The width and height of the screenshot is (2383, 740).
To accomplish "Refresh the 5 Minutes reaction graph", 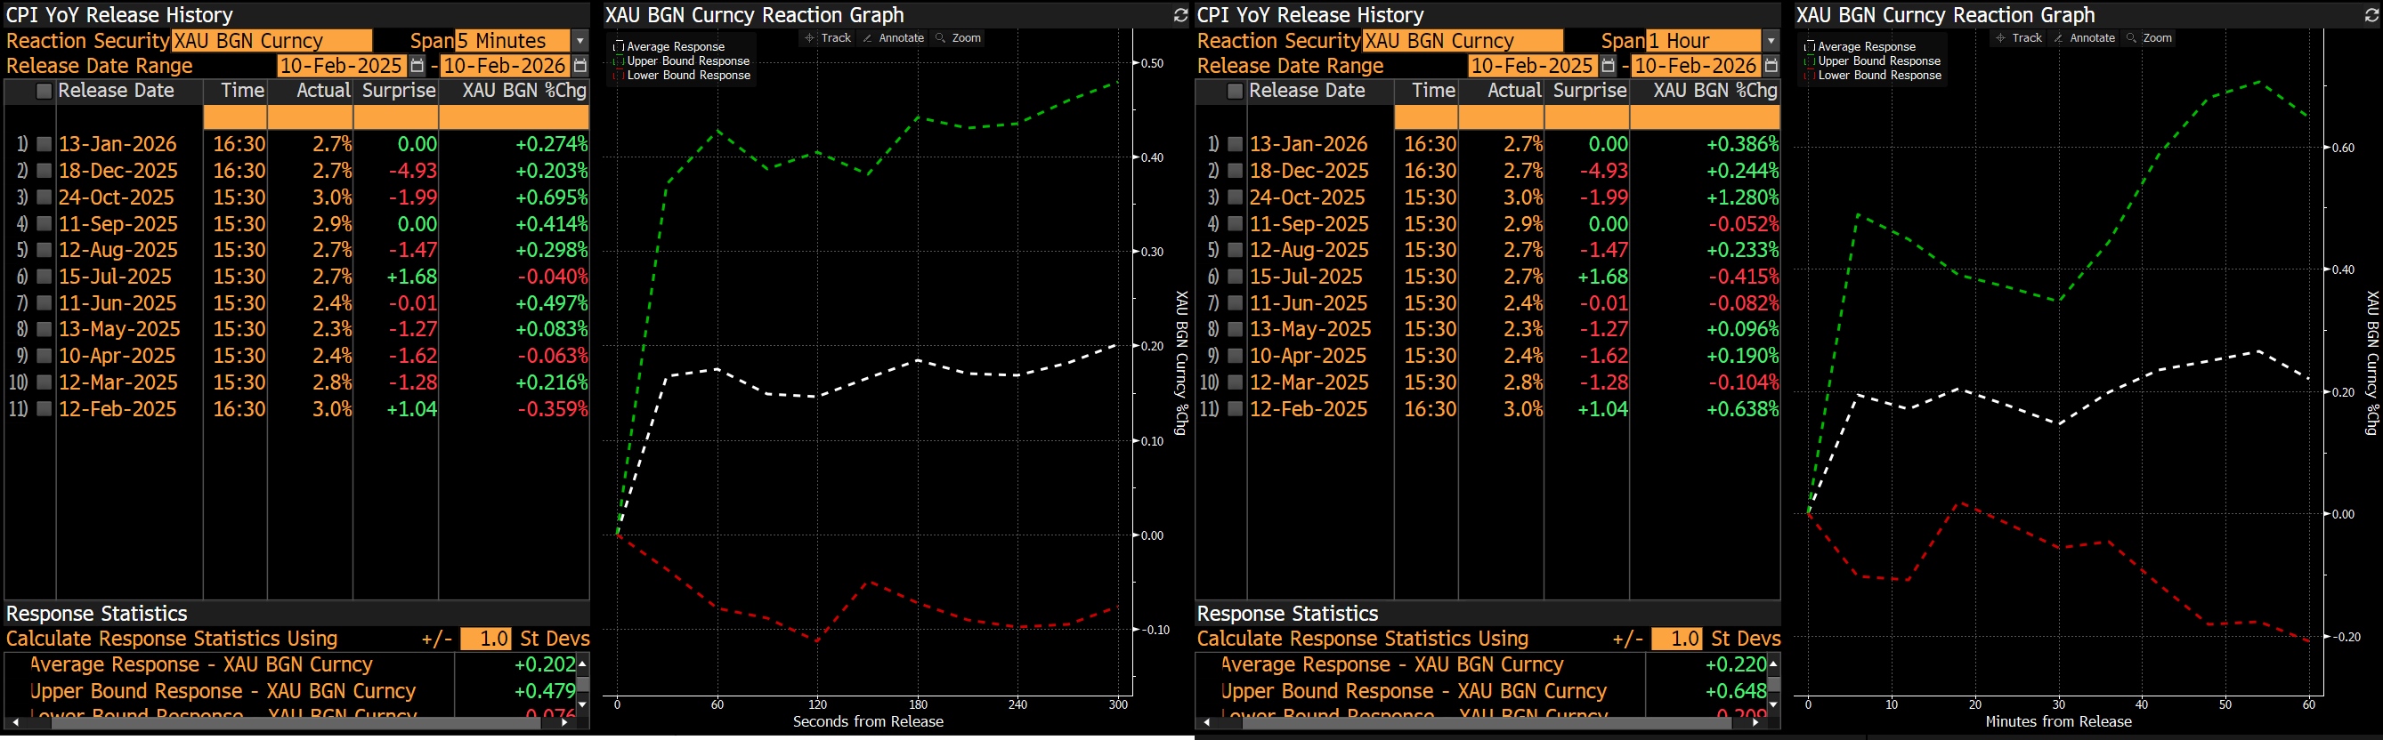I will coord(1179,15).
